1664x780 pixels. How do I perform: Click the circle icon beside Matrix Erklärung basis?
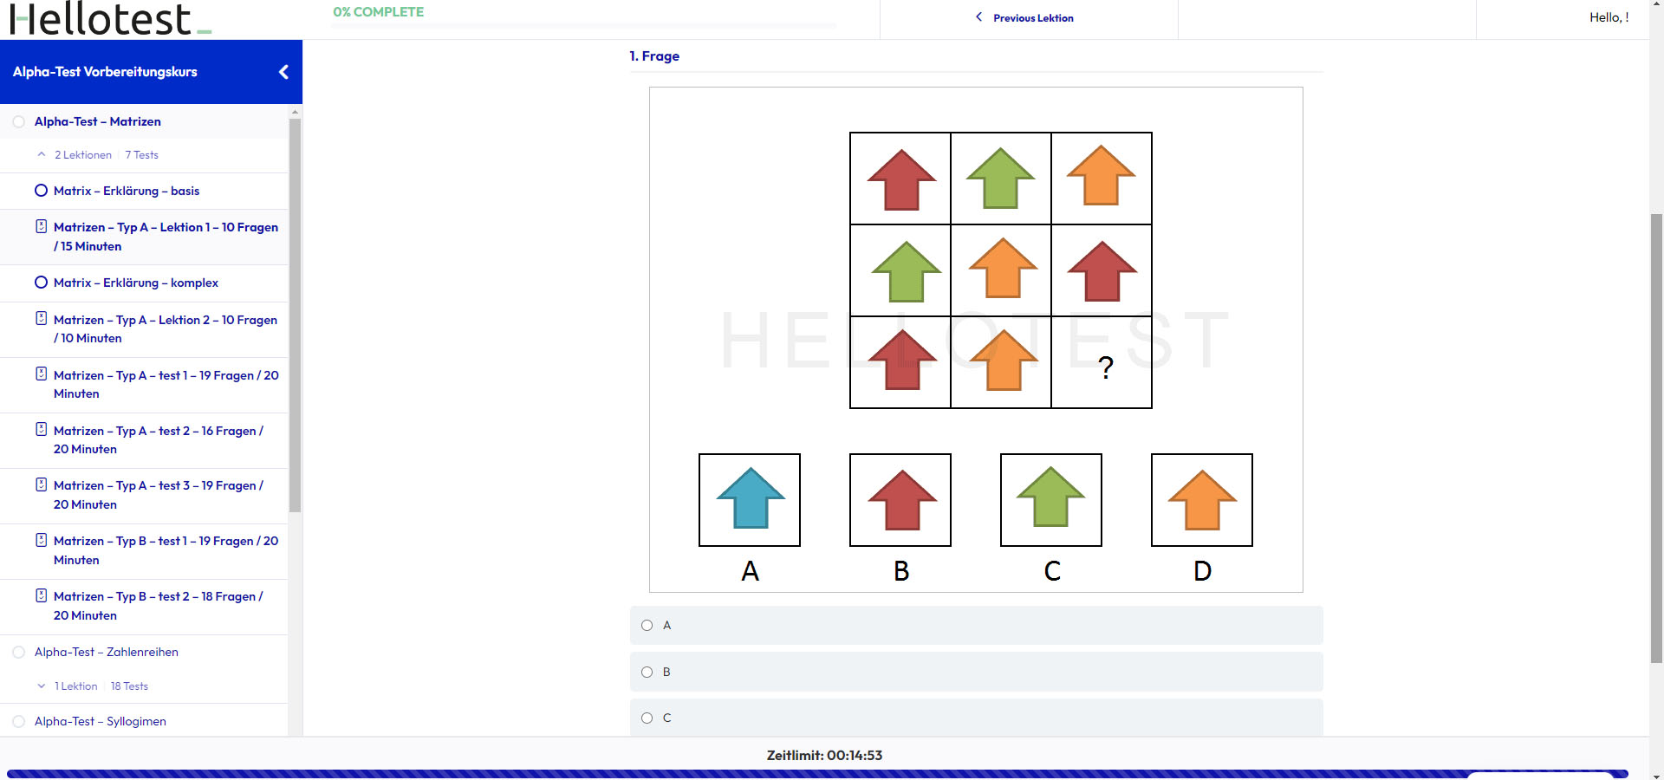[x=41, y=191]
